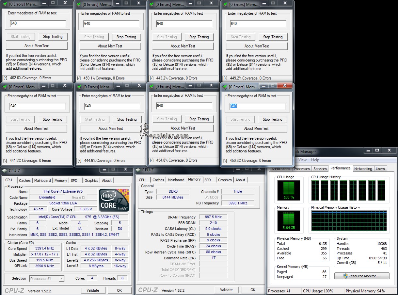Viewport: 398px width, 295px height.
Task: Click the DRAM Frequency value 997.5 MHz
Action: coord(213,217)
